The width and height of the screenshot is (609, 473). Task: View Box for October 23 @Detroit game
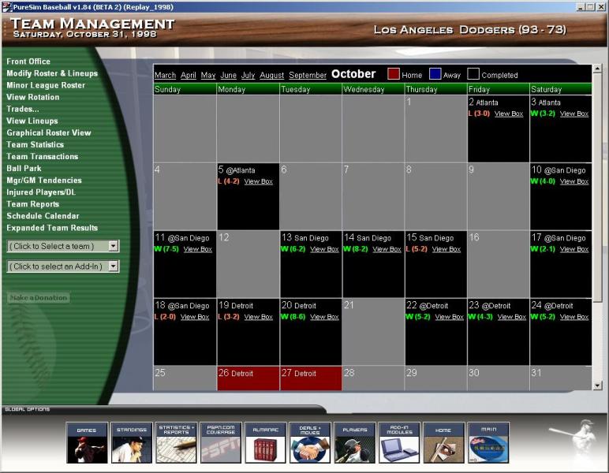(512, 317)
